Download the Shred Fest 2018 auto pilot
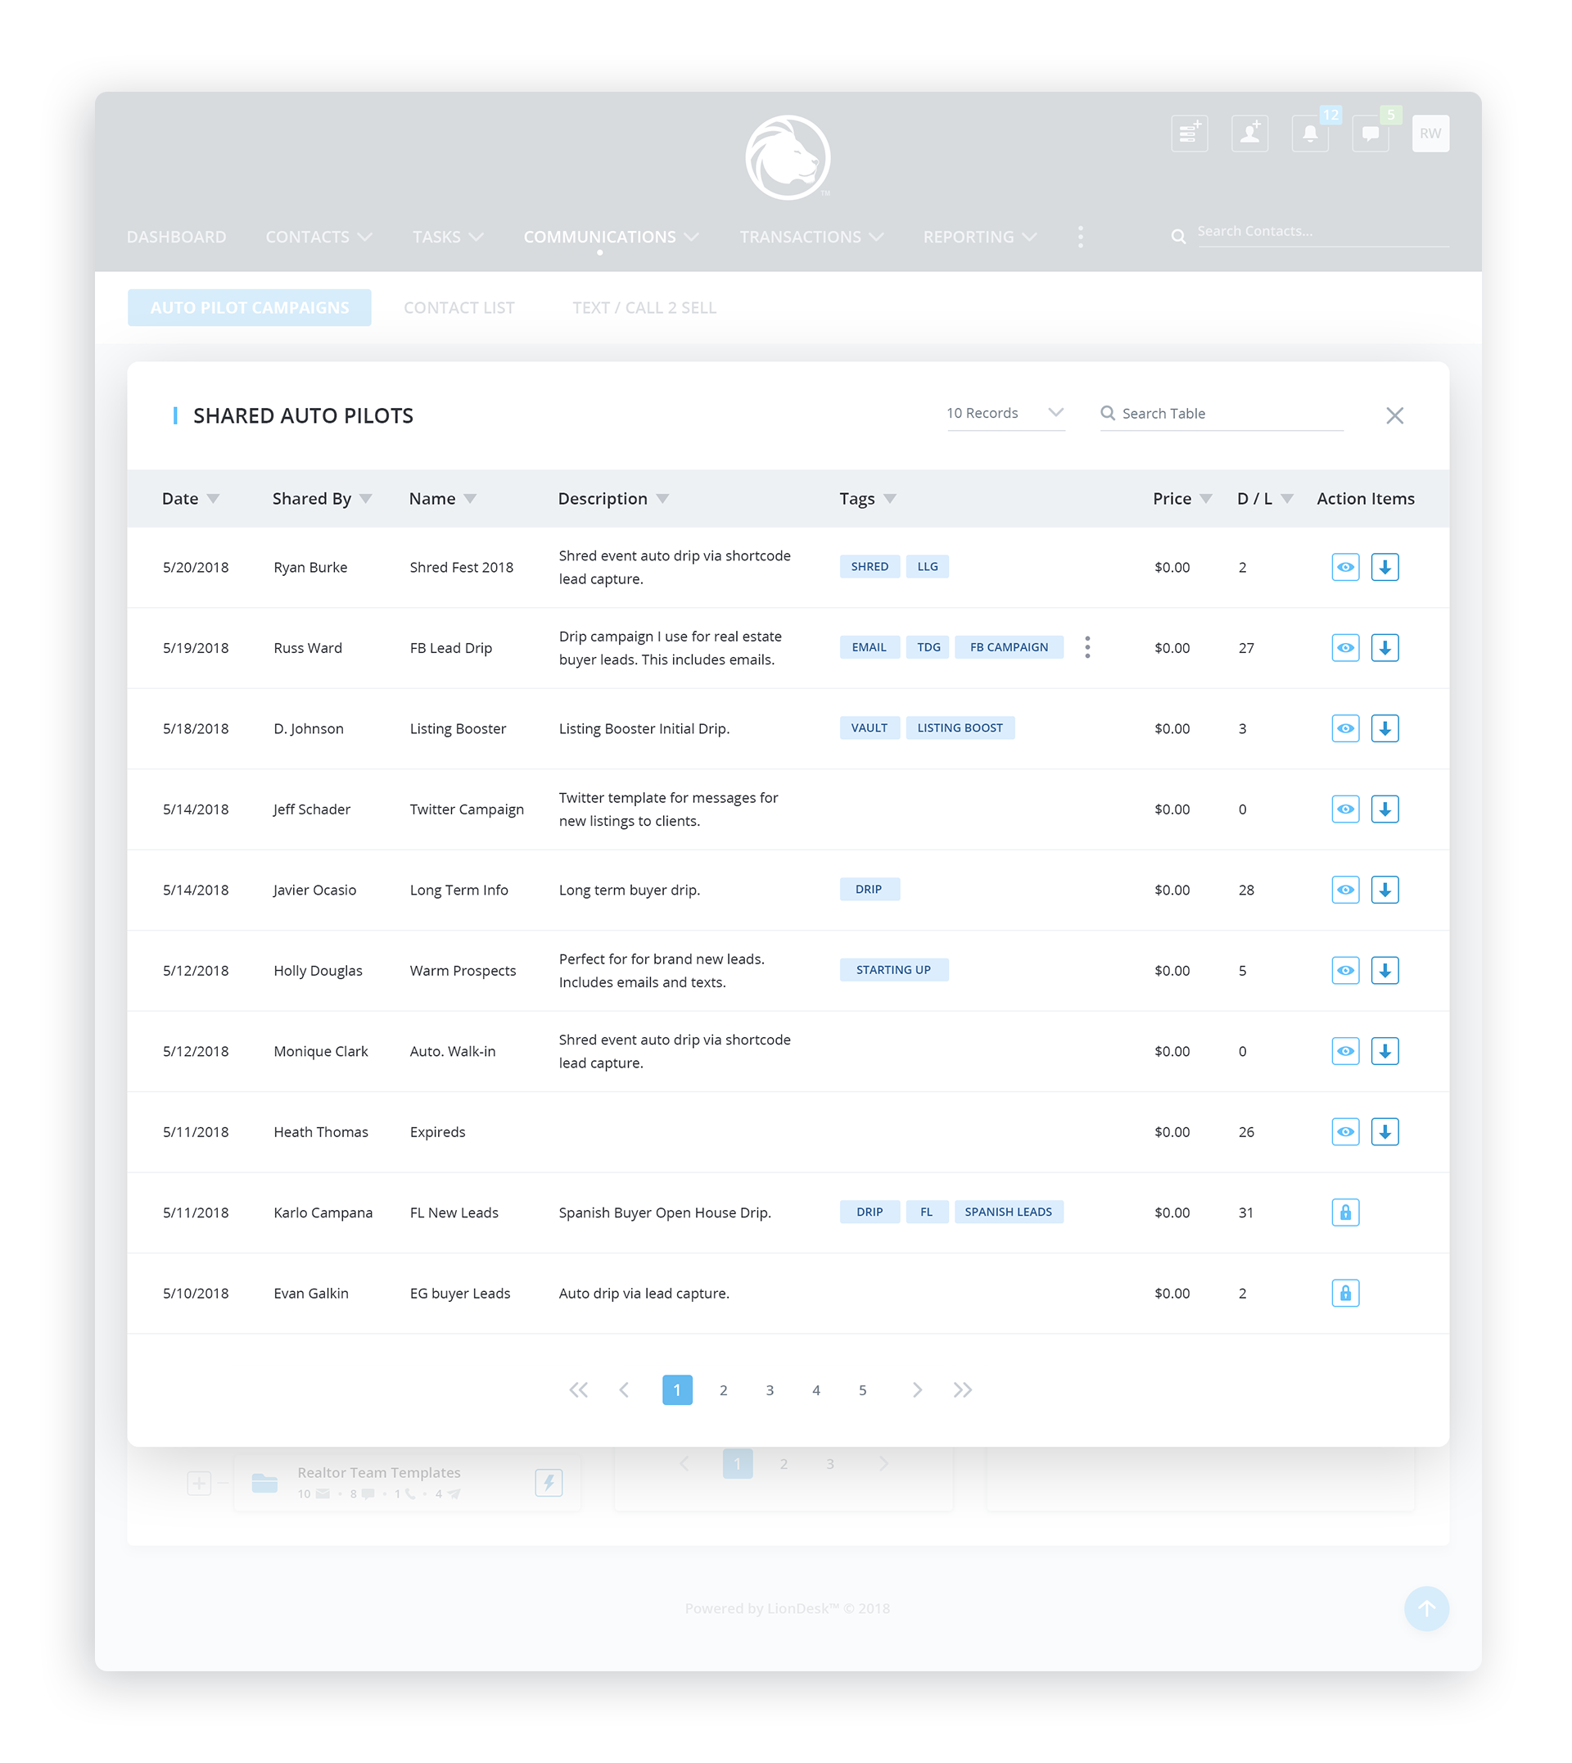 pyautogui.click(x=1384, y=567)
